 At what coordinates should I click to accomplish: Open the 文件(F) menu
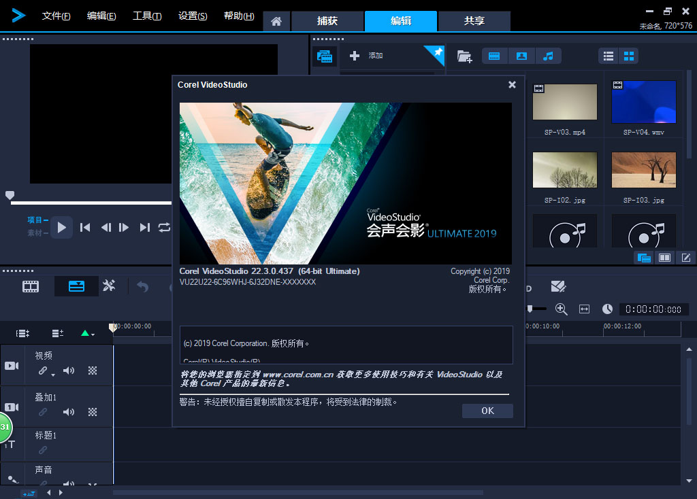tap(56, 16)
